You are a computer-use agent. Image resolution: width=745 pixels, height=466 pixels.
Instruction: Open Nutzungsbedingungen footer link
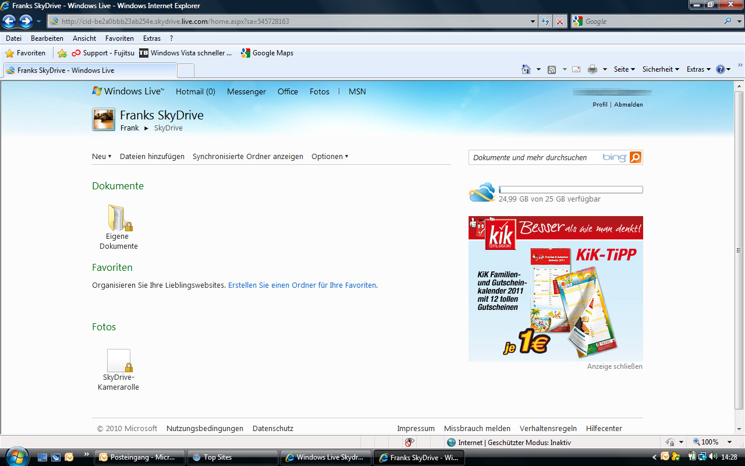coord(205,429)
